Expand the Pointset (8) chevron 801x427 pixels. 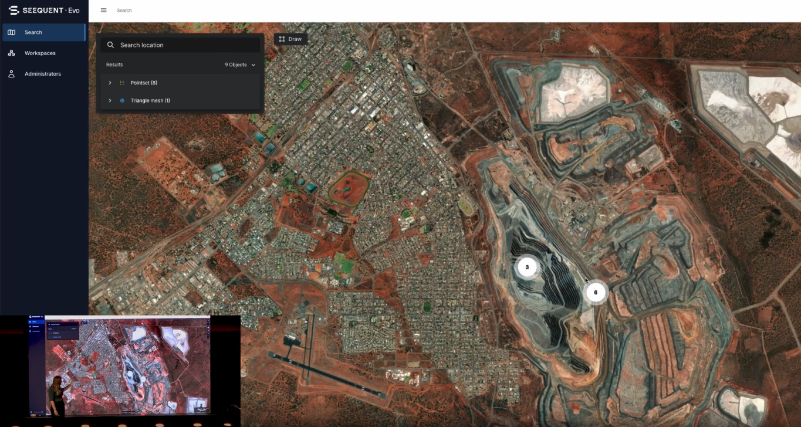point(110,83)
